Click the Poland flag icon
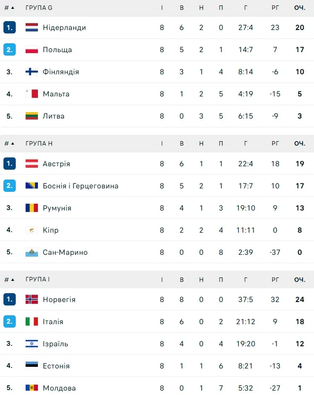314x395 pixels. tap(31, 50)
